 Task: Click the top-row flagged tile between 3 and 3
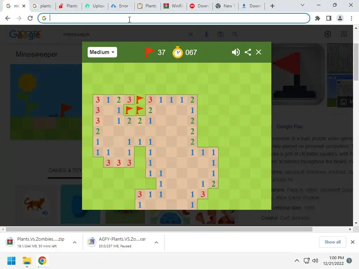point(140,100)
